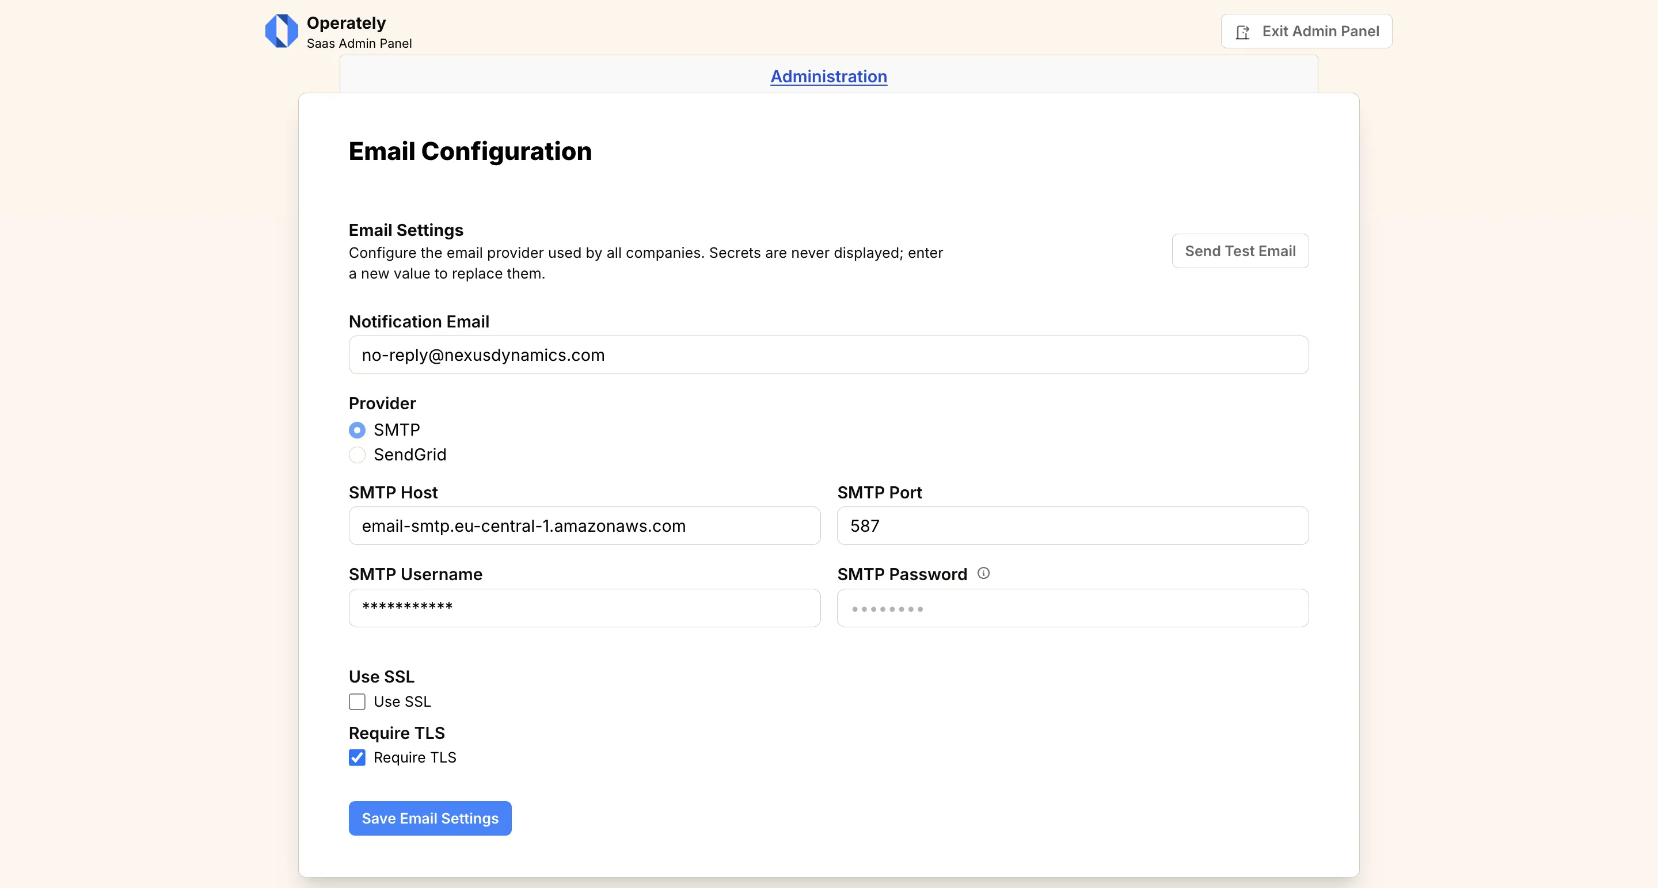Focus the SMTP Username field
Viewport: 1658px width, 888px height.
pyautogui.click(x=584, y=608)
